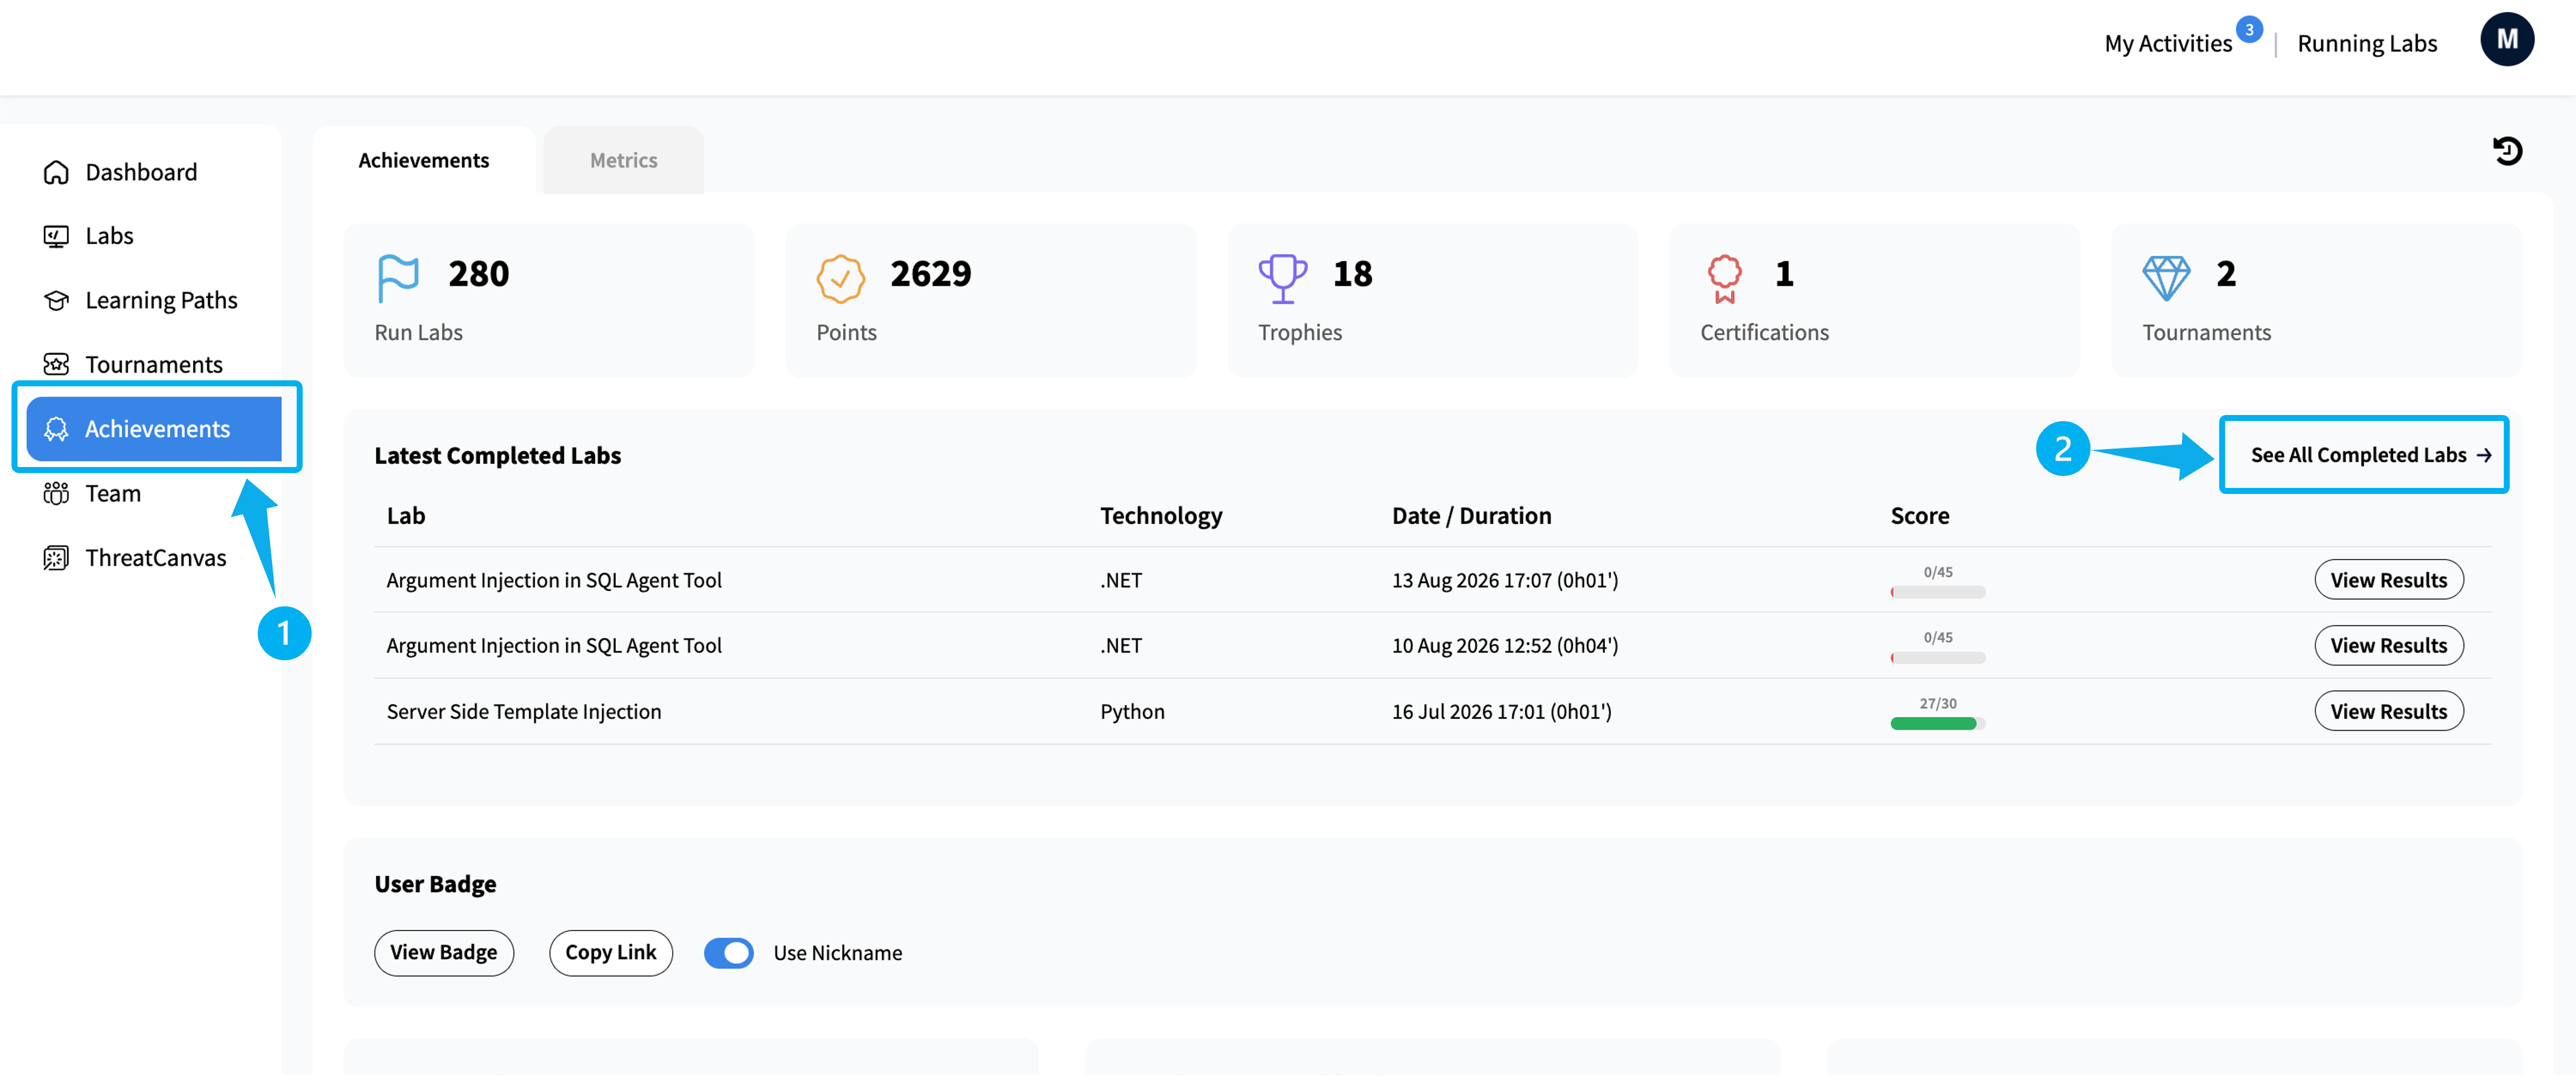Open the M user avatar
Screen dimensions: 2576x1077
pos(2506,40)
